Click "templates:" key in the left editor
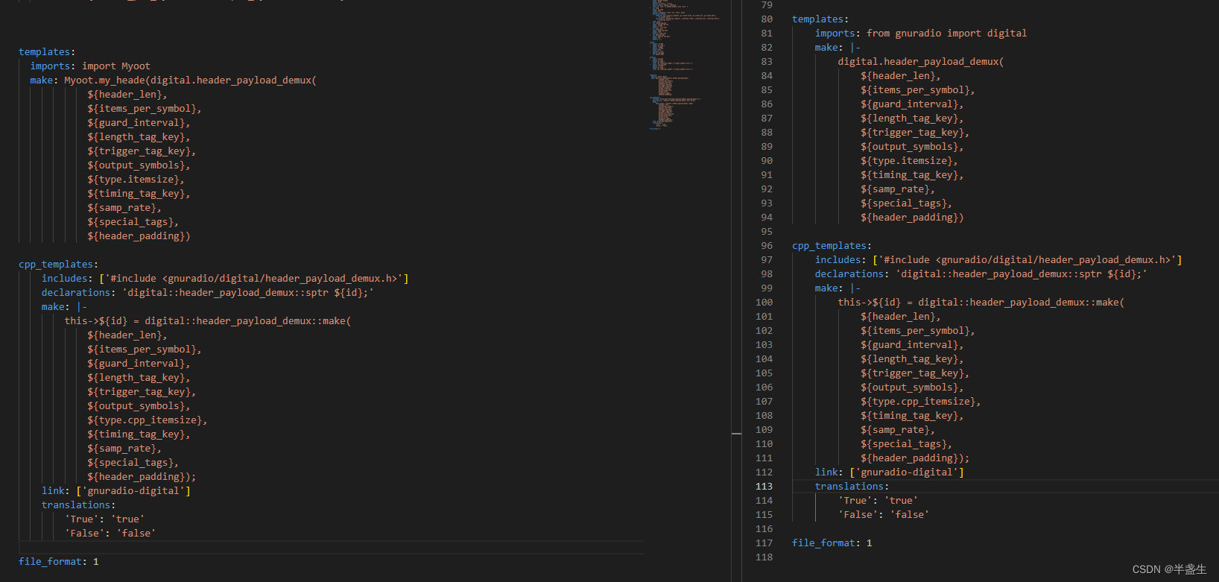 pyautogui.click(x=47, y=52)
